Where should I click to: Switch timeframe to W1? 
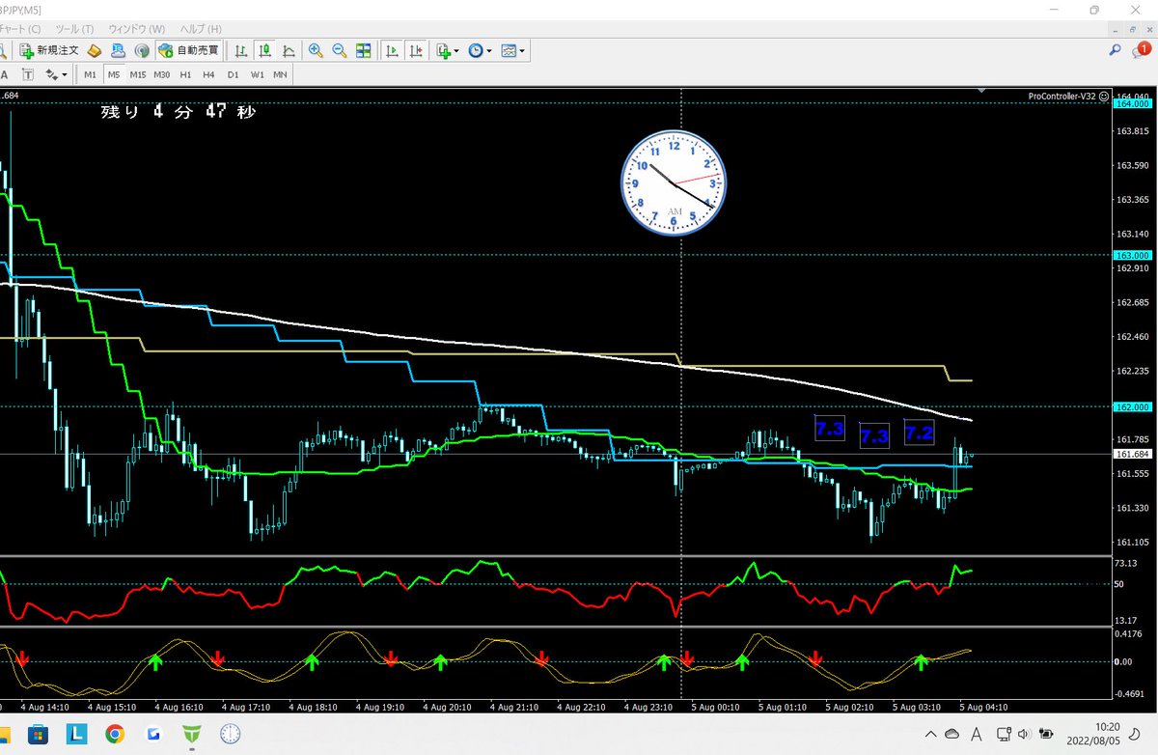click(258, 74)
